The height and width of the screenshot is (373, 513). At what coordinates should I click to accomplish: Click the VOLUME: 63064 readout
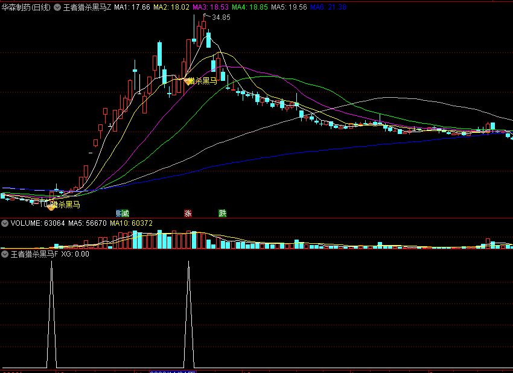(38, 223)
